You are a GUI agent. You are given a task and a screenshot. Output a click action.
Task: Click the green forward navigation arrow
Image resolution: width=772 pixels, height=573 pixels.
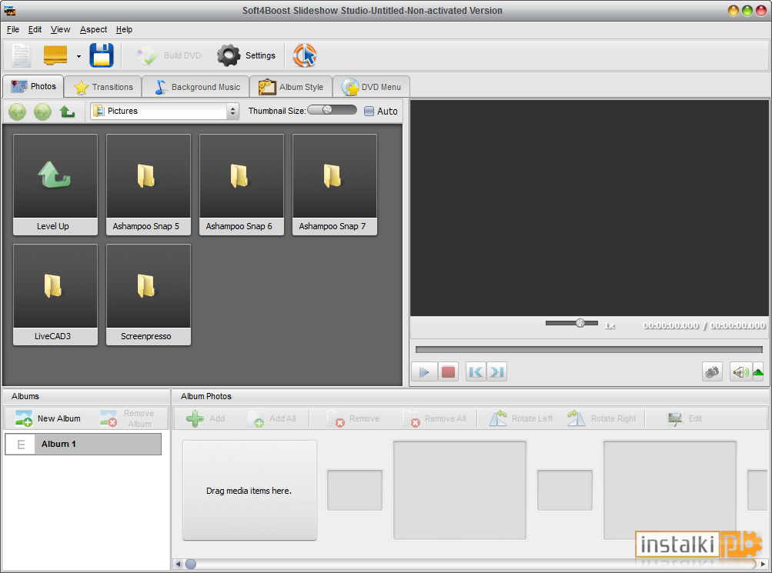point(42,112)
